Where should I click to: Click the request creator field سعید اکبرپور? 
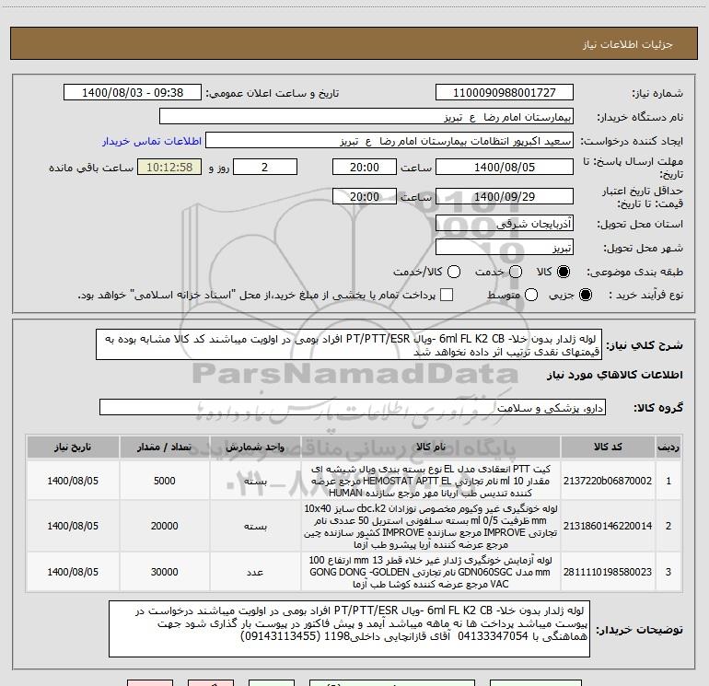[389, 141]
